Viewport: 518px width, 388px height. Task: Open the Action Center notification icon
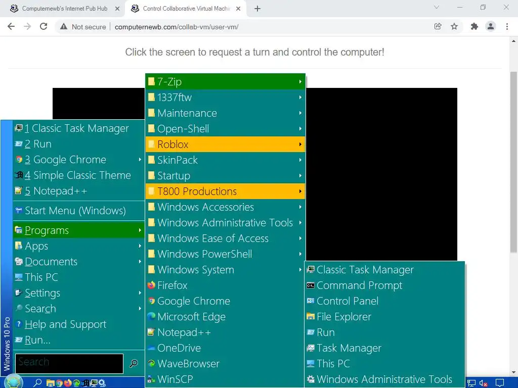point(500,383)
